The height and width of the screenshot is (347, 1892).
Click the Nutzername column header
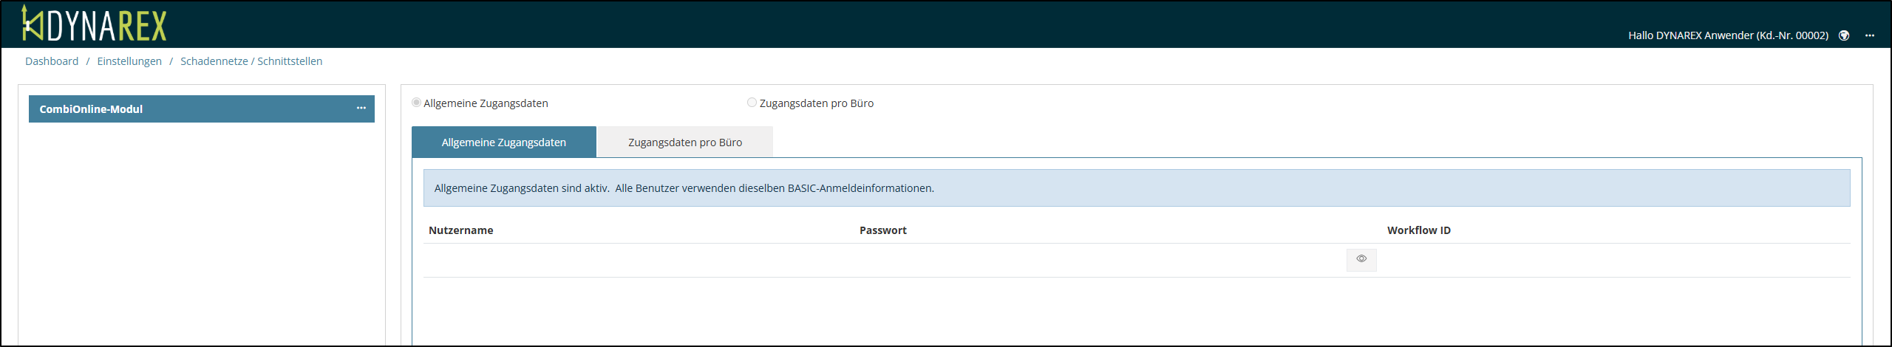[460, 230]
